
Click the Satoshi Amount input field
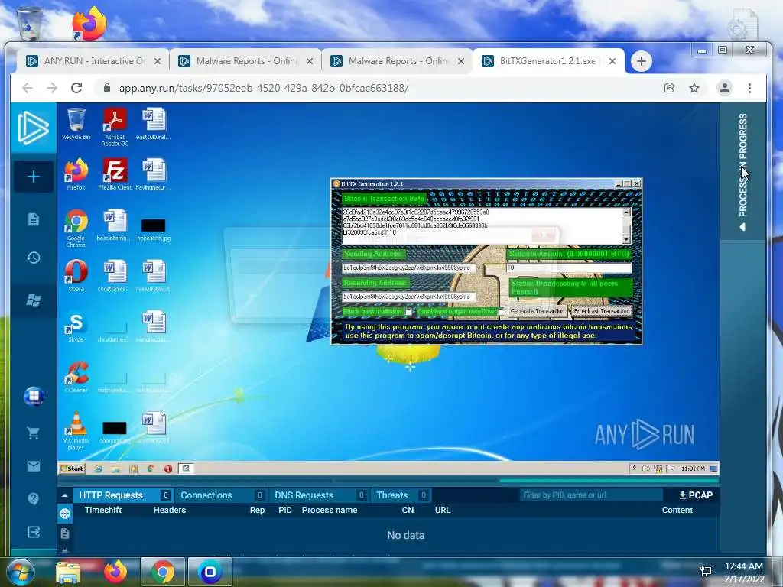coord(569,268)
